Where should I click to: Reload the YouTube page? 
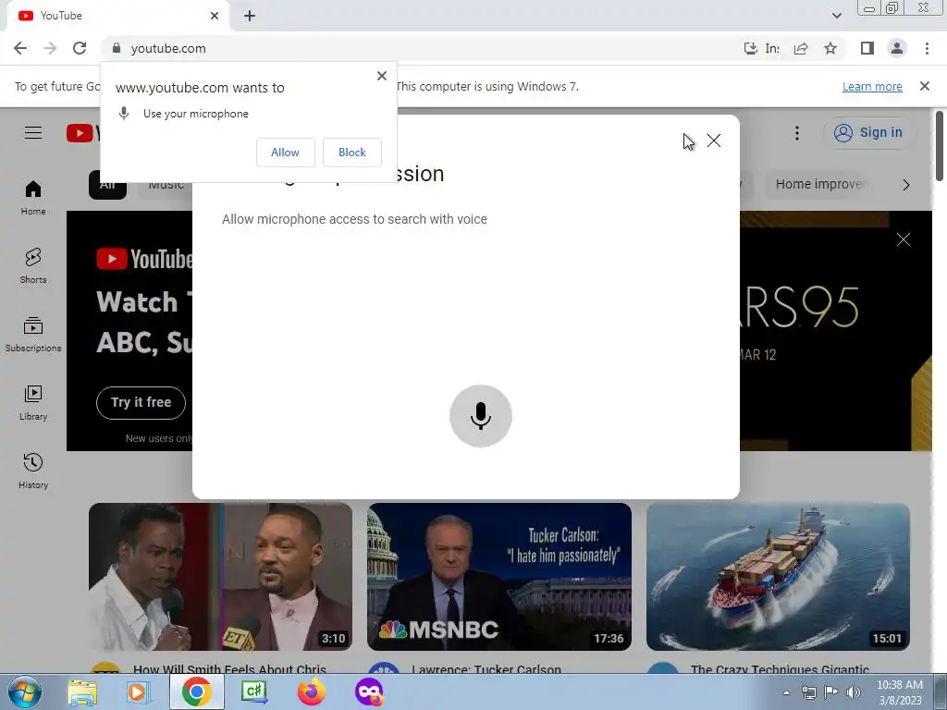80,48
